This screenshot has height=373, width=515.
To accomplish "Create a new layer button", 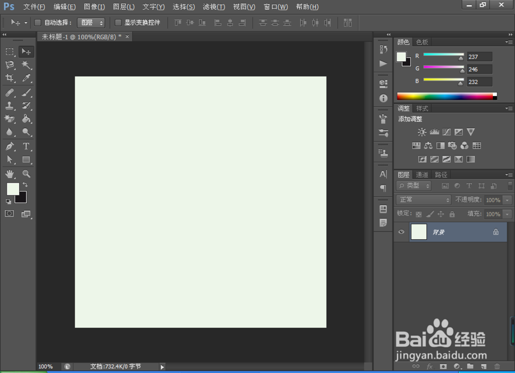I will [x=484, y=366].
